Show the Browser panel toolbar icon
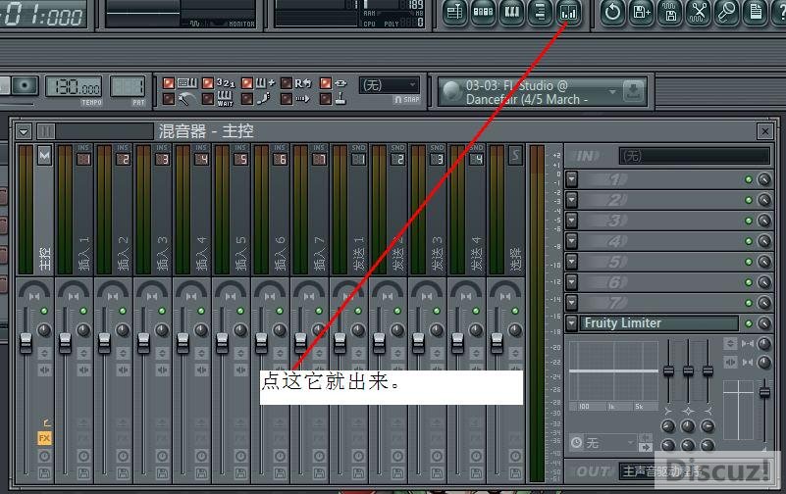 541,12
